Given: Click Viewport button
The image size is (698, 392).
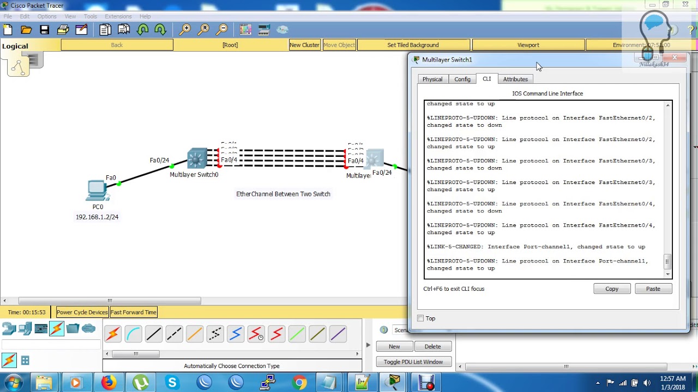Looking at the screenshot, I should 528,45.
